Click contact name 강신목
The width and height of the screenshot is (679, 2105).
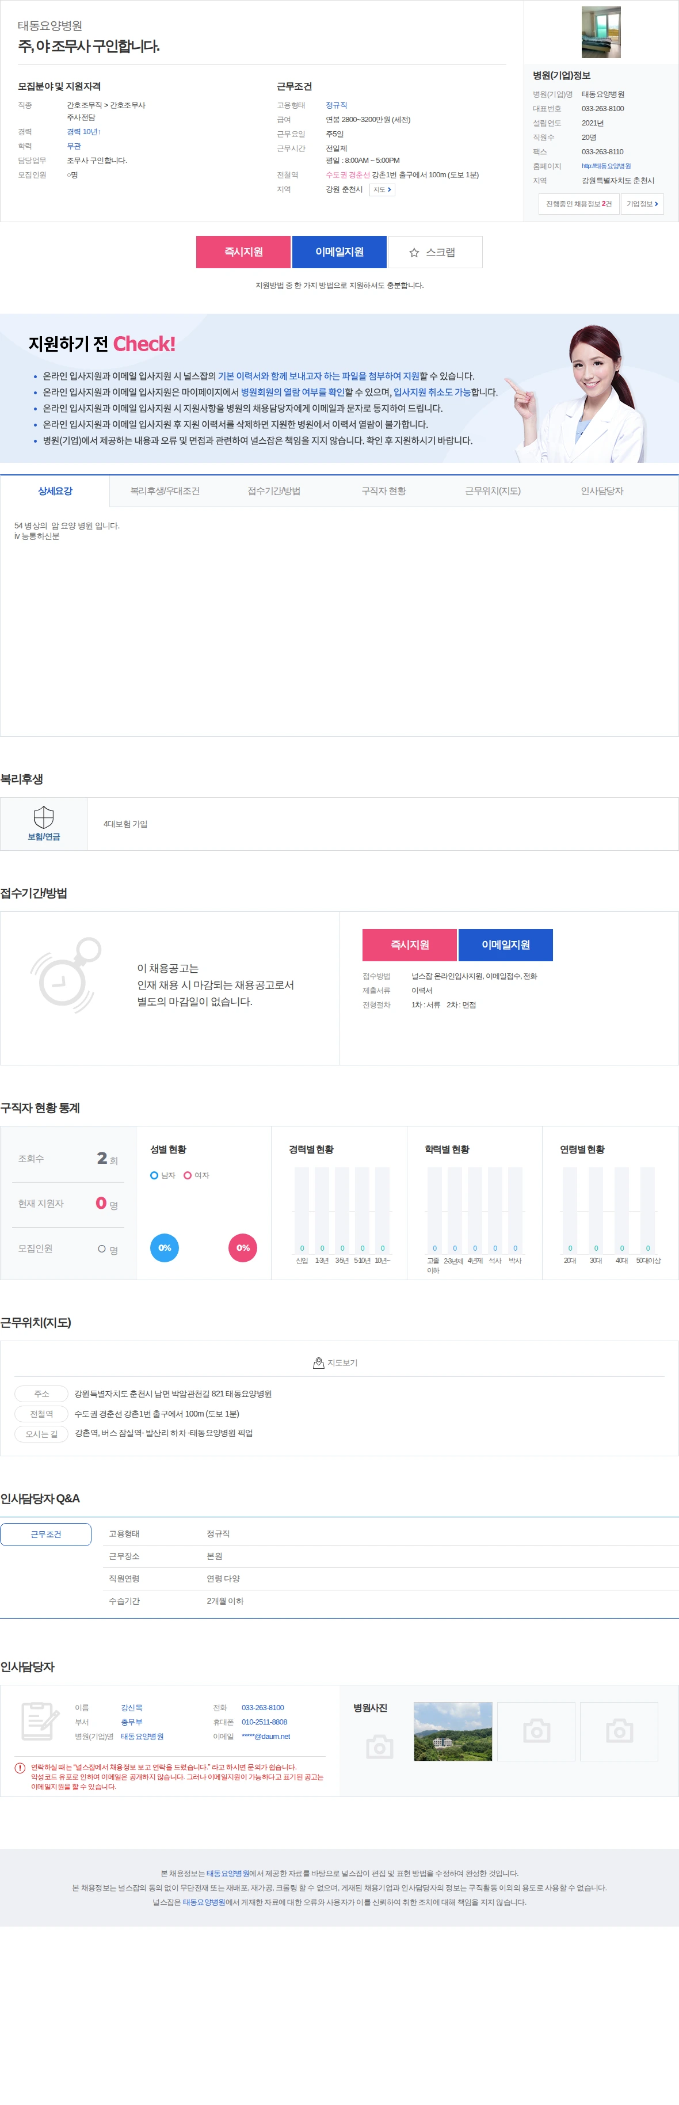(132, 1708)
